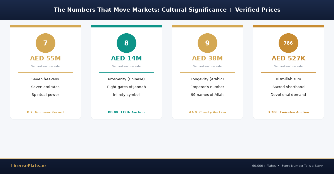Click the gold number 9 circle badge
Screen dimensions: 334x174
(x=207, y=43)
